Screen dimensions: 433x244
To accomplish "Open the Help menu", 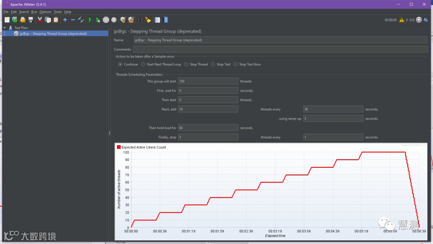I will (68, 12).
